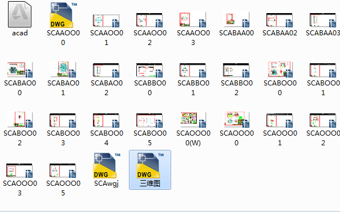This screenshot has height=212, width=340.
Task: Select the SCABOO05 drawing thumbnail
Action: point(149,120)
